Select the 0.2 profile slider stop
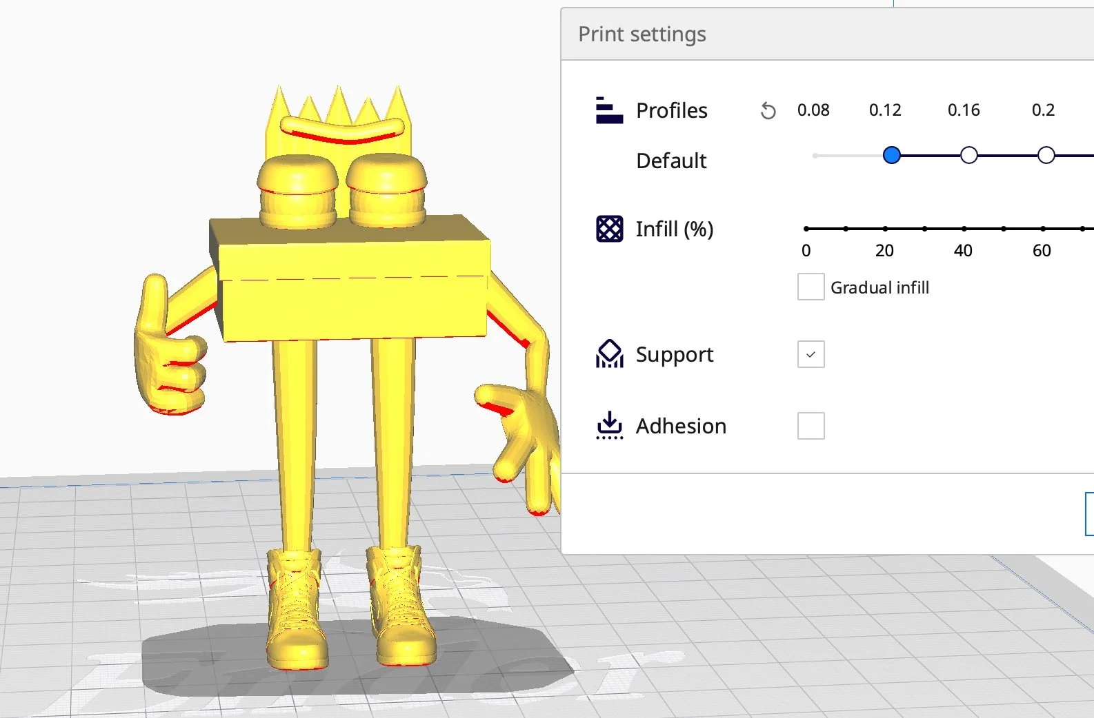This screenshot has height=718, width=1094. click(x=1046, y=155)
